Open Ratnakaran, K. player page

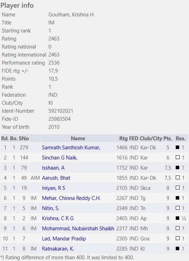pos(58,249)
